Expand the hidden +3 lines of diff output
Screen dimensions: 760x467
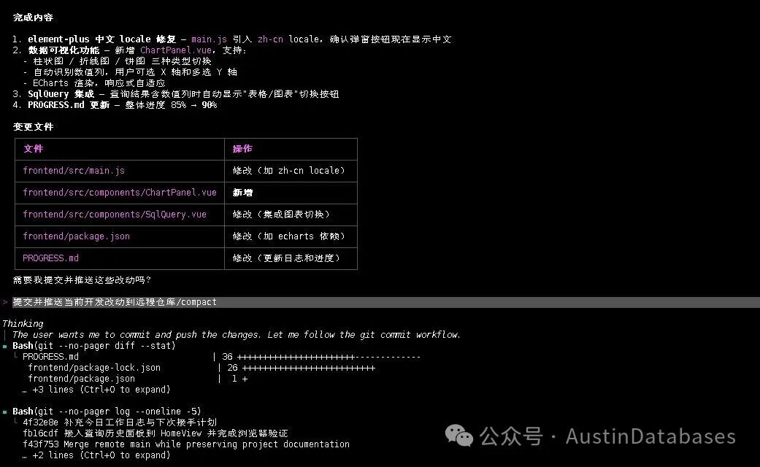click(96, 390)
